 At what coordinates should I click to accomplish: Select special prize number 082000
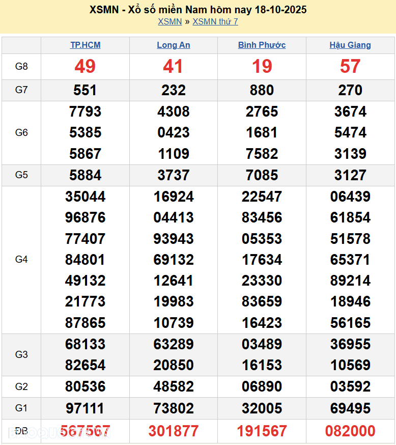pos(350,431)
